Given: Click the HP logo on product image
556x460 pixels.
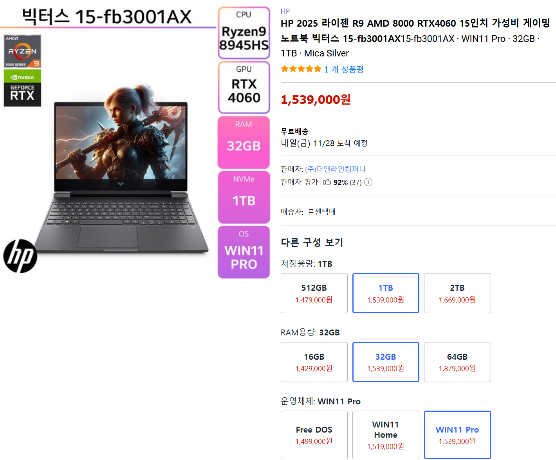Looking at the screenshot, I should click(x=20, y=256).
